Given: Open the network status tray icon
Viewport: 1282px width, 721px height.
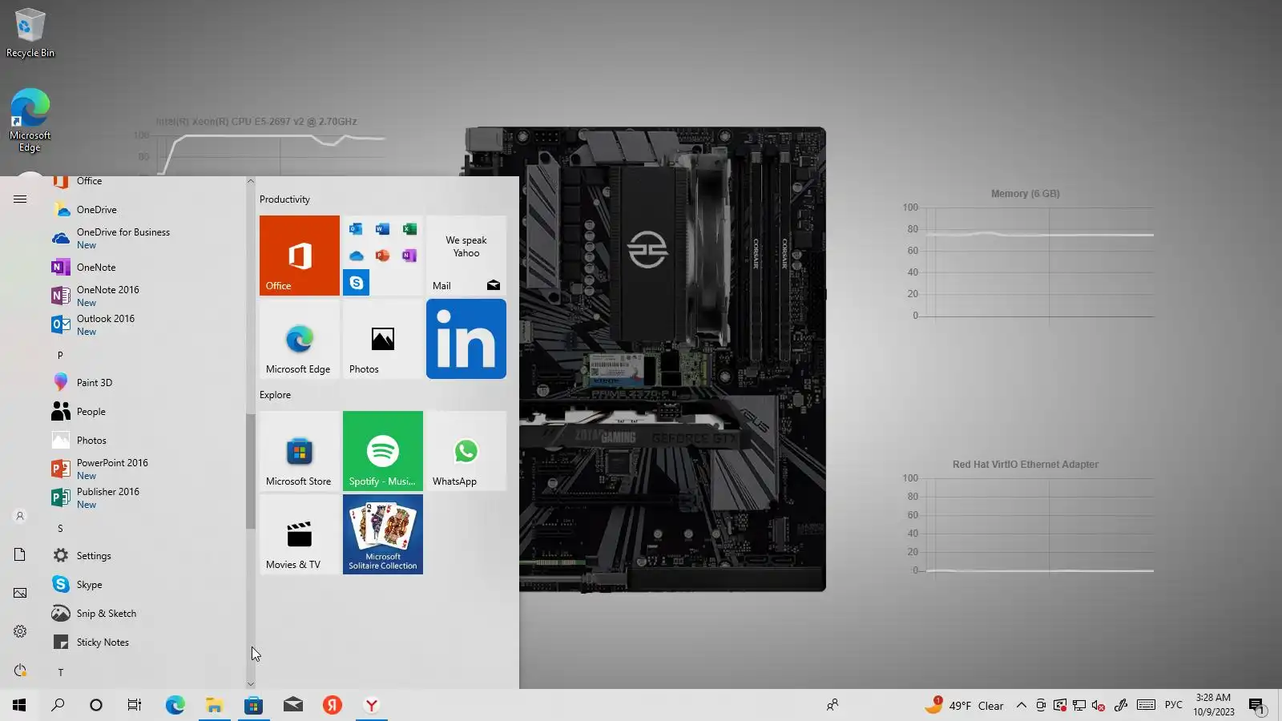Looking at the screenshot, I should 1079,705.
